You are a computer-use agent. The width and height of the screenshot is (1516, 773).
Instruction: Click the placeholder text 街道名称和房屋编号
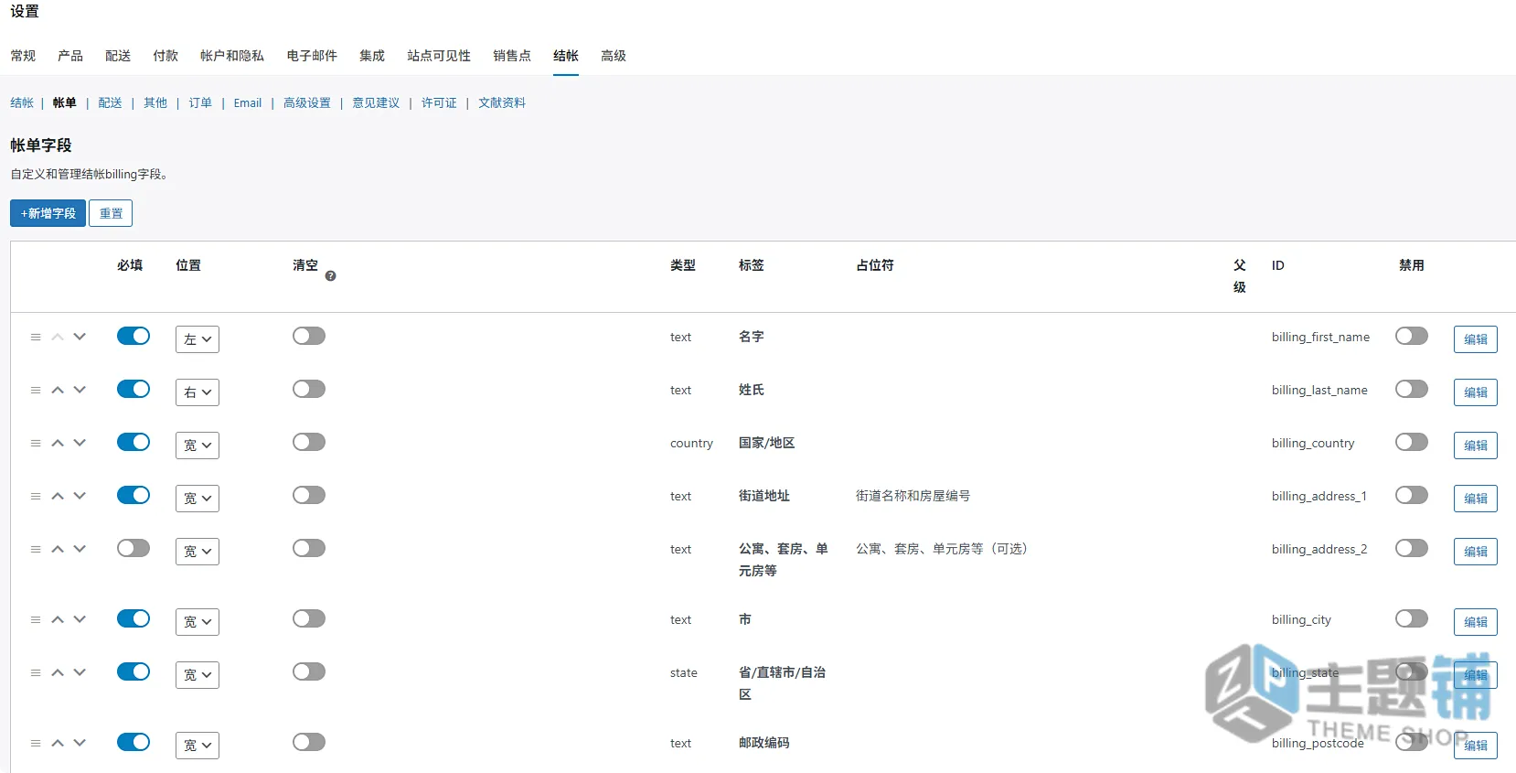[913, 496]
